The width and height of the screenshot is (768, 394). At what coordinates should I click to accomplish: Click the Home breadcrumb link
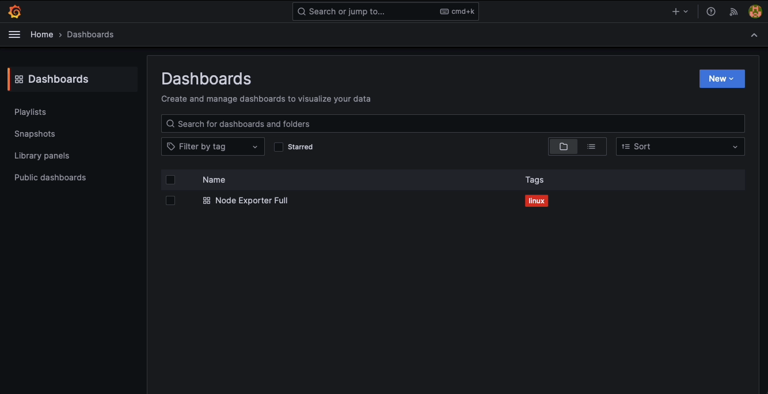tap(41, 34)
